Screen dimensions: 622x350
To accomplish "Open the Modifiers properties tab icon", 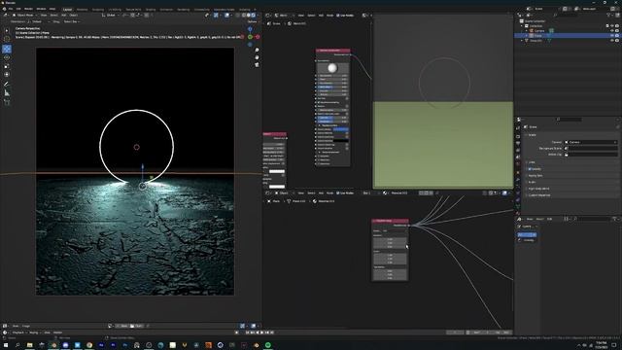I will click(x=518, y=179).
